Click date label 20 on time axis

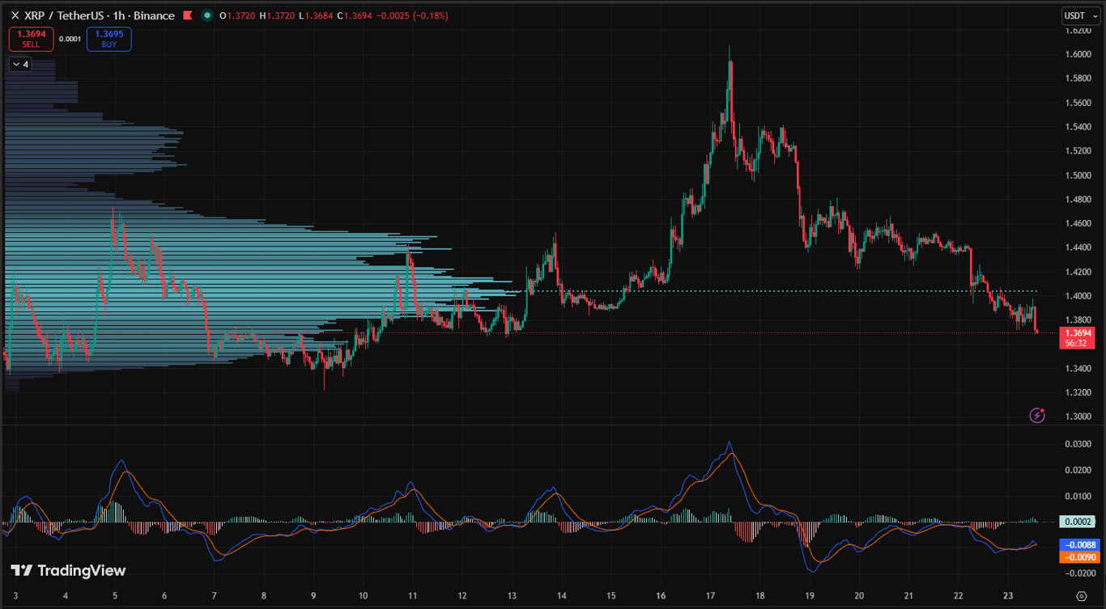(x=858, y=596)
